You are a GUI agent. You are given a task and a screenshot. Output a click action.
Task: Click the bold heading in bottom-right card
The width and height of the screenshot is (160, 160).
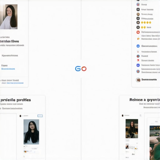coord(145,100)
